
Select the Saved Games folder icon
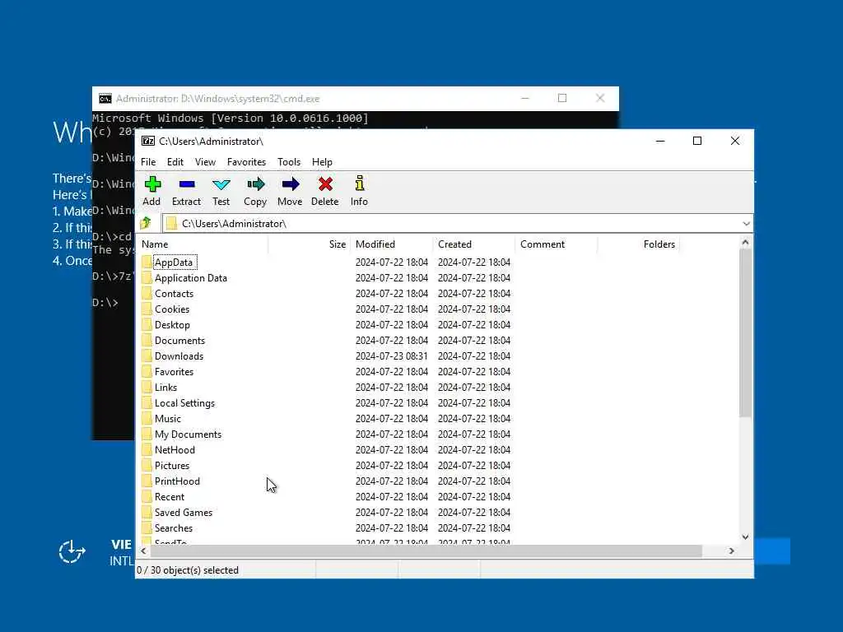point(147,512)
